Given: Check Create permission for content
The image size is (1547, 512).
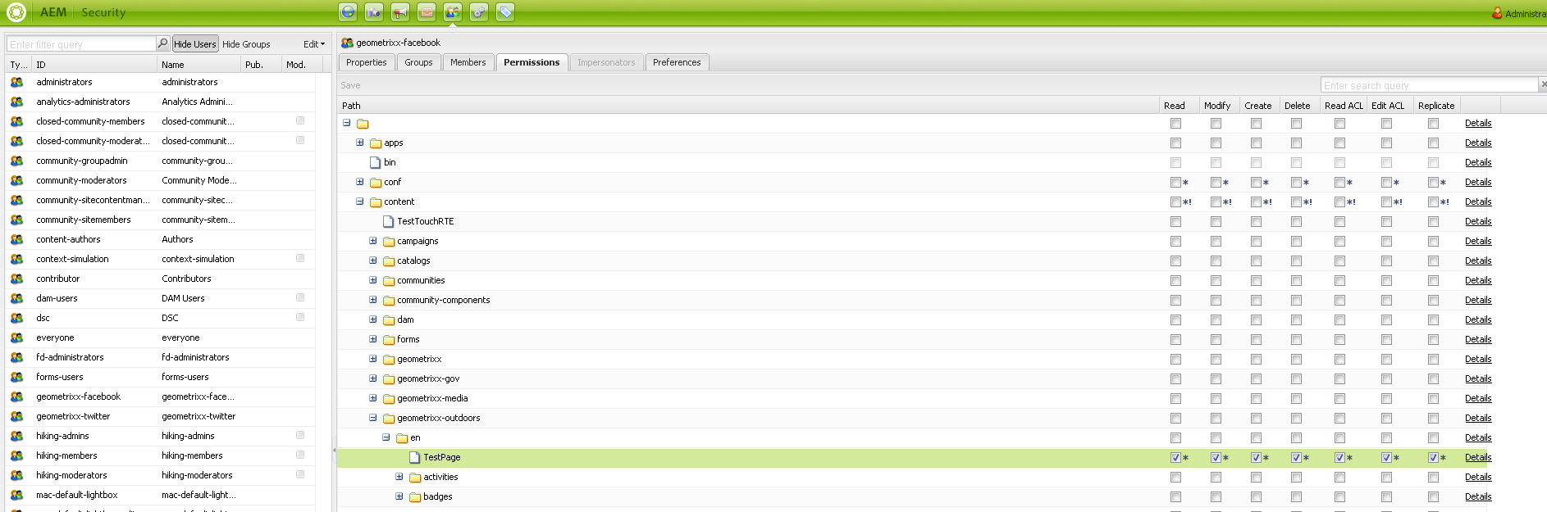Looking at the screenshot, I should coord(1256,202).
